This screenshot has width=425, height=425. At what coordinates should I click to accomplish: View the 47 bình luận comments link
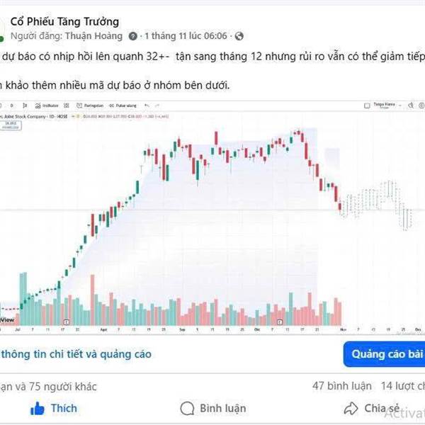tap(342, 386)
